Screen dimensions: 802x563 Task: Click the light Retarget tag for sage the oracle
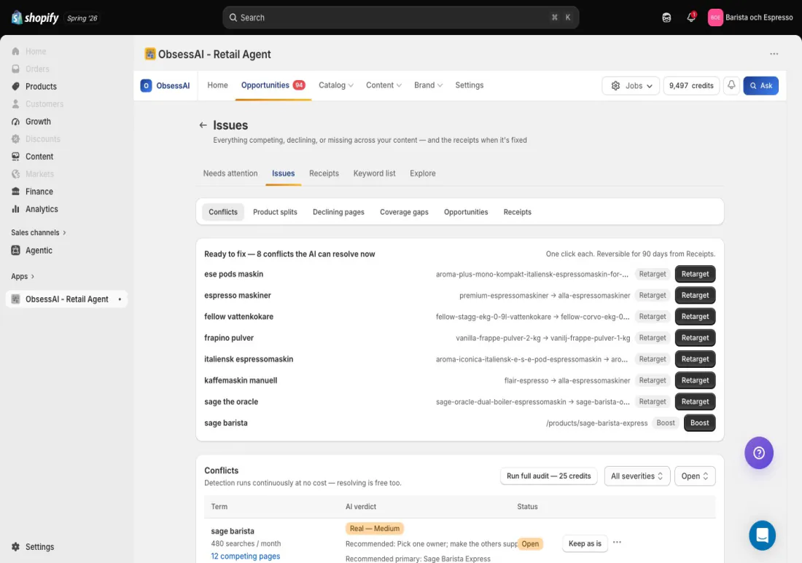tap(652, 401)
